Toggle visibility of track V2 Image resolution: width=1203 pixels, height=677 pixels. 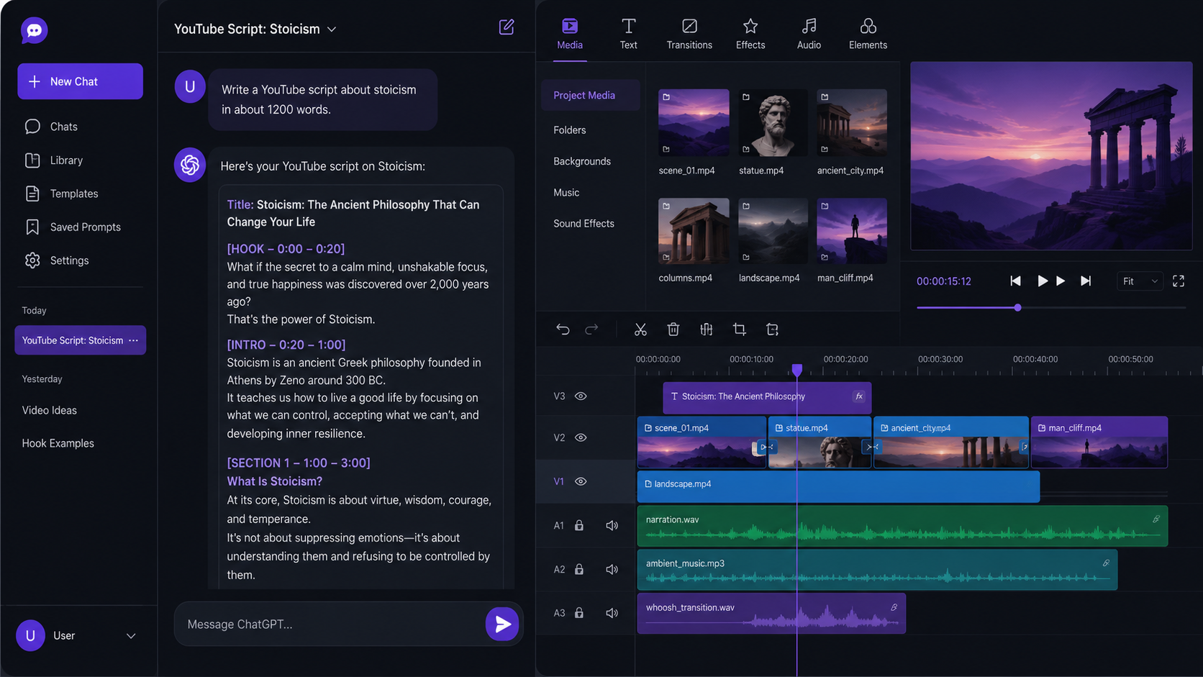pyautogui.click(x=581, y=437)
